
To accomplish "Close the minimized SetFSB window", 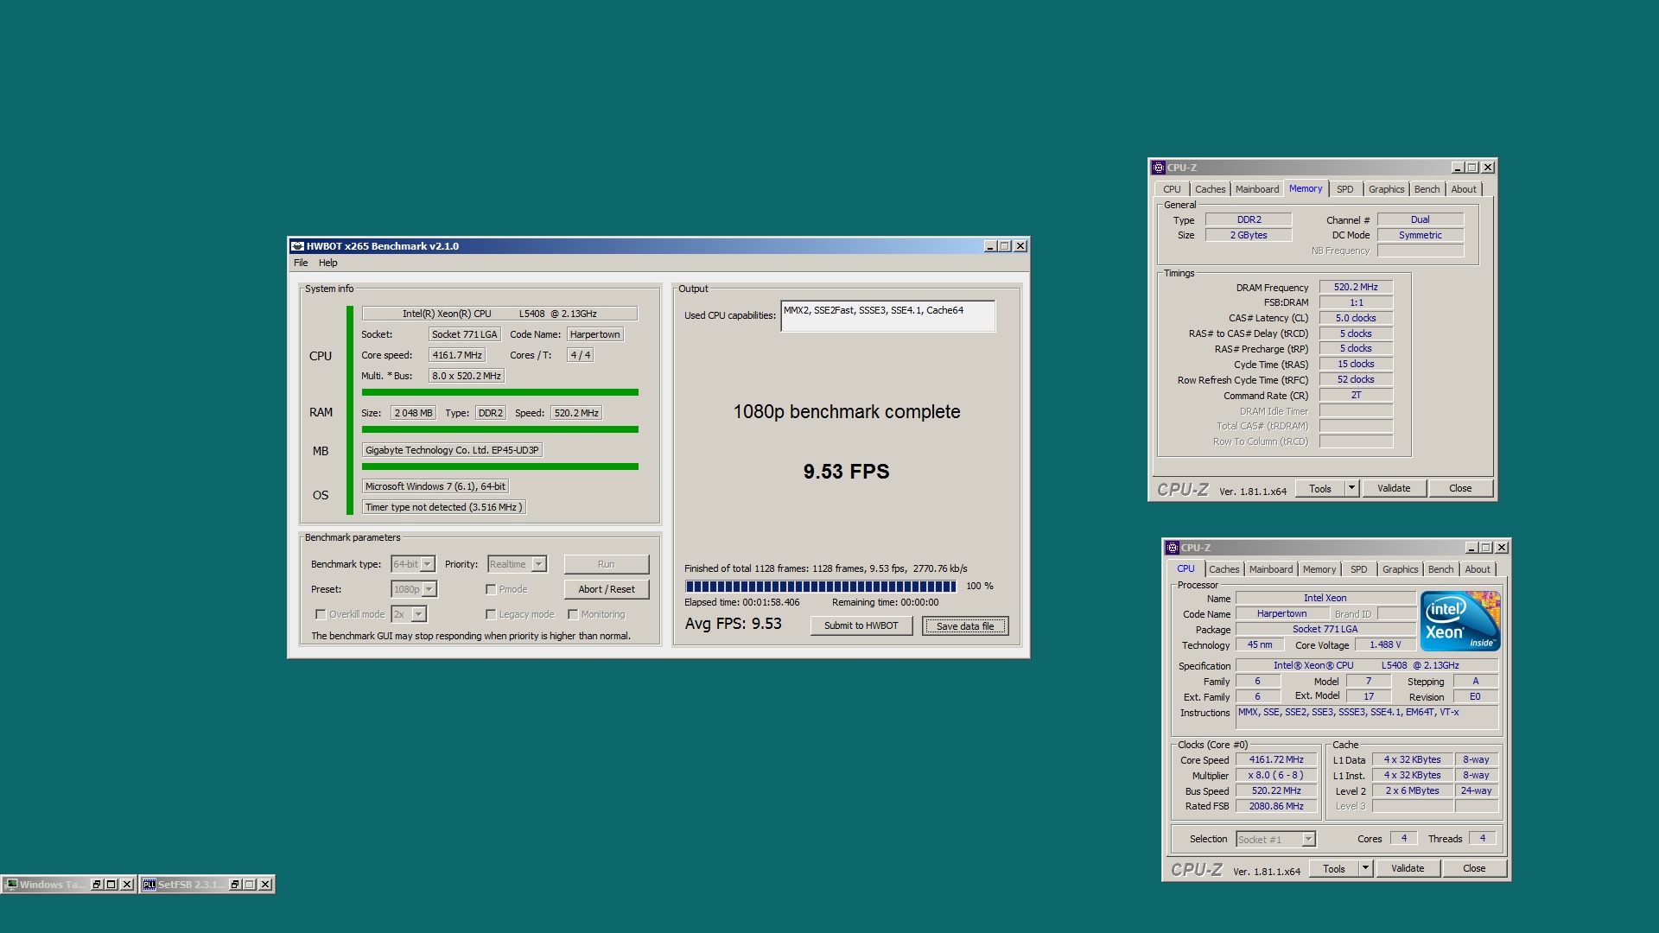I will [265, 885].
